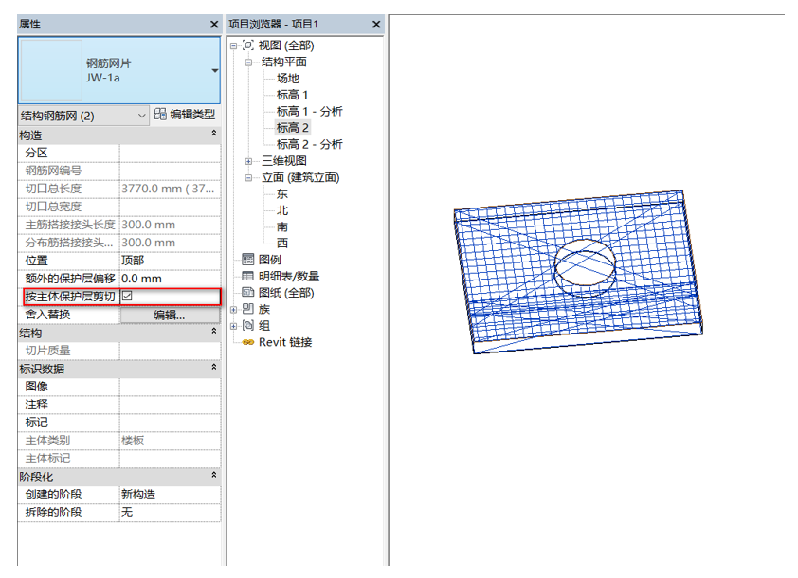Open the 南 elevation view
This screenshot has height=578, width=798.
282,226
